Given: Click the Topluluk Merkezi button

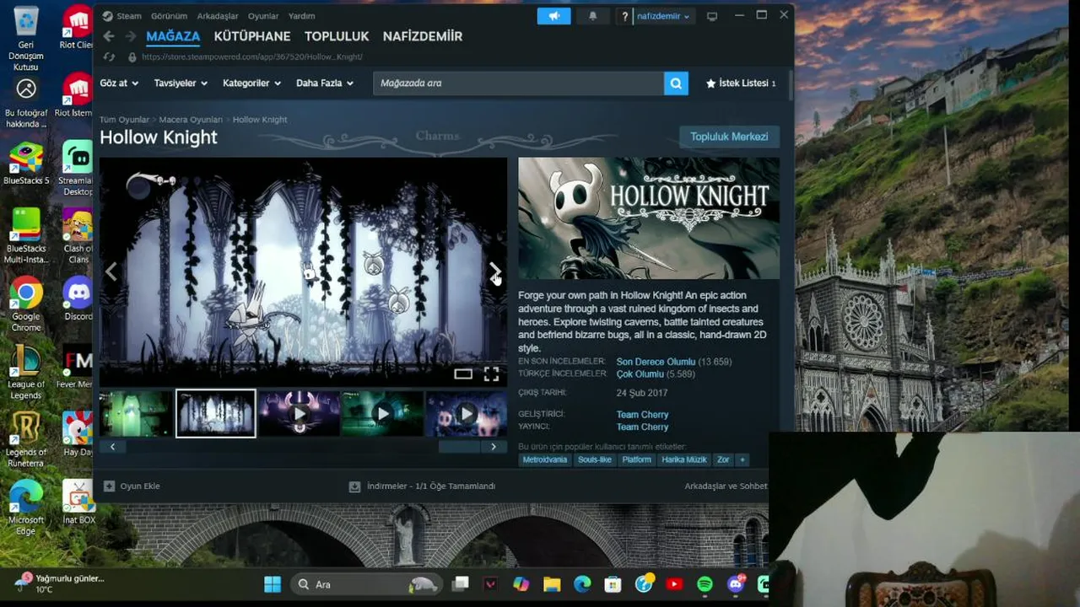Looking at the screenshot, I should click(x=729, y=137).
